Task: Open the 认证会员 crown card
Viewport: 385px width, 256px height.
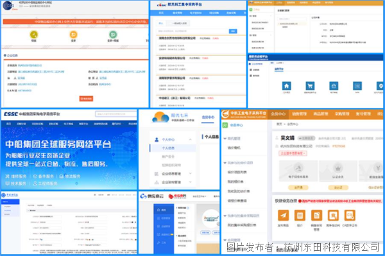Action: pyautogui.click(x=338, y=171)
